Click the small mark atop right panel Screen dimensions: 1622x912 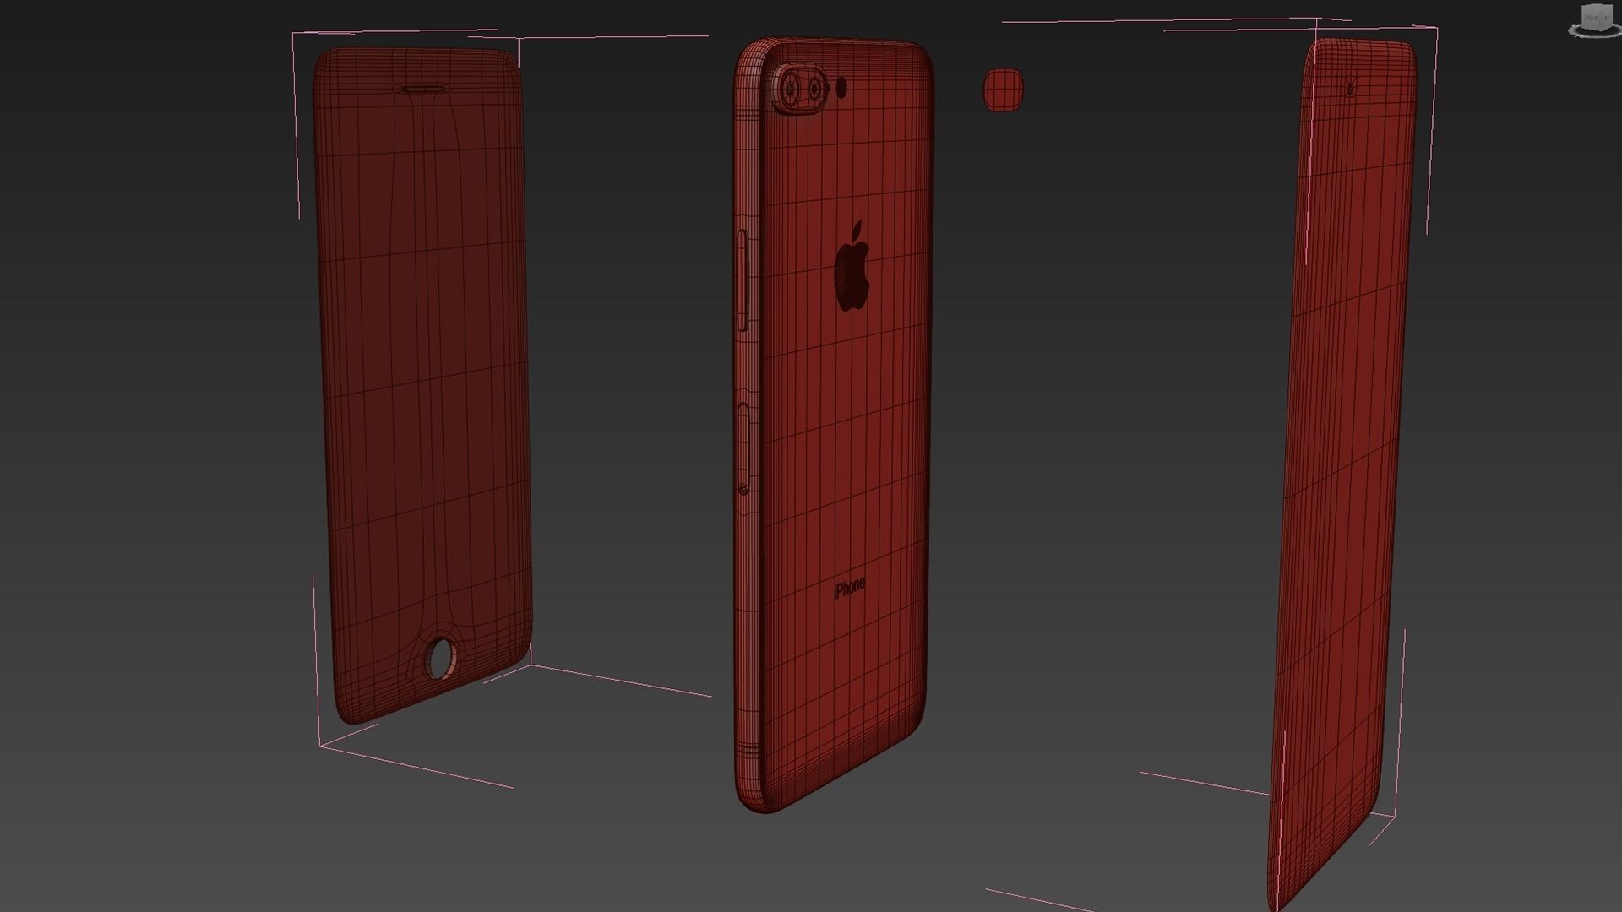[1348, 87]
